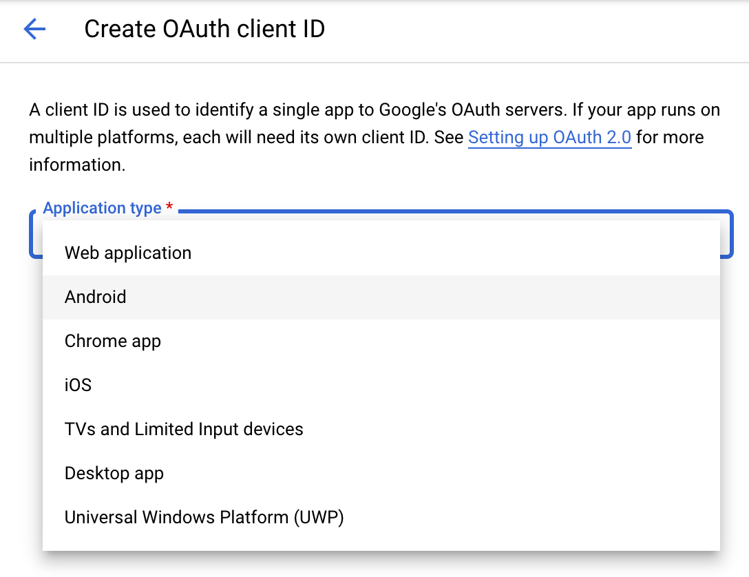Viewport: 749px width, 577px height.
Task: Open the Setting up OAuth 2.0 link
Action: coord(550,138)
